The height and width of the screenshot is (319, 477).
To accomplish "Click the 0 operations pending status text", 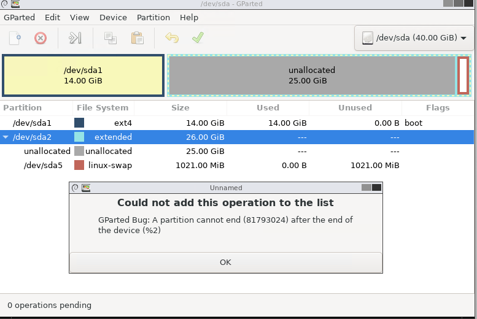I will [49, 305].
